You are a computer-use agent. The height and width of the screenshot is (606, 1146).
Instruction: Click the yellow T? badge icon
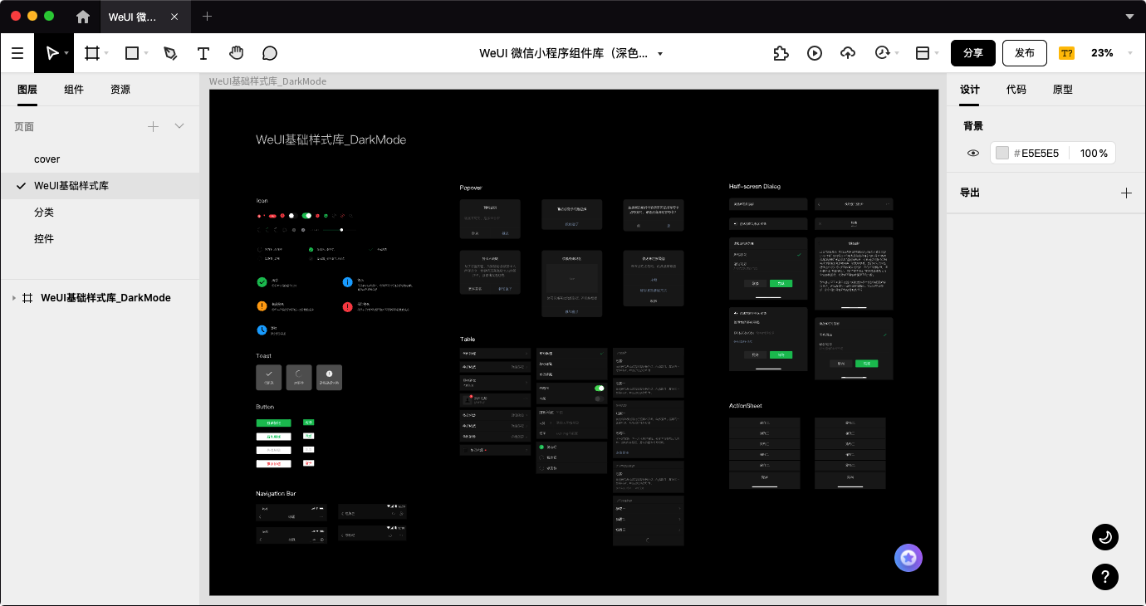(x=1067, y=53)
